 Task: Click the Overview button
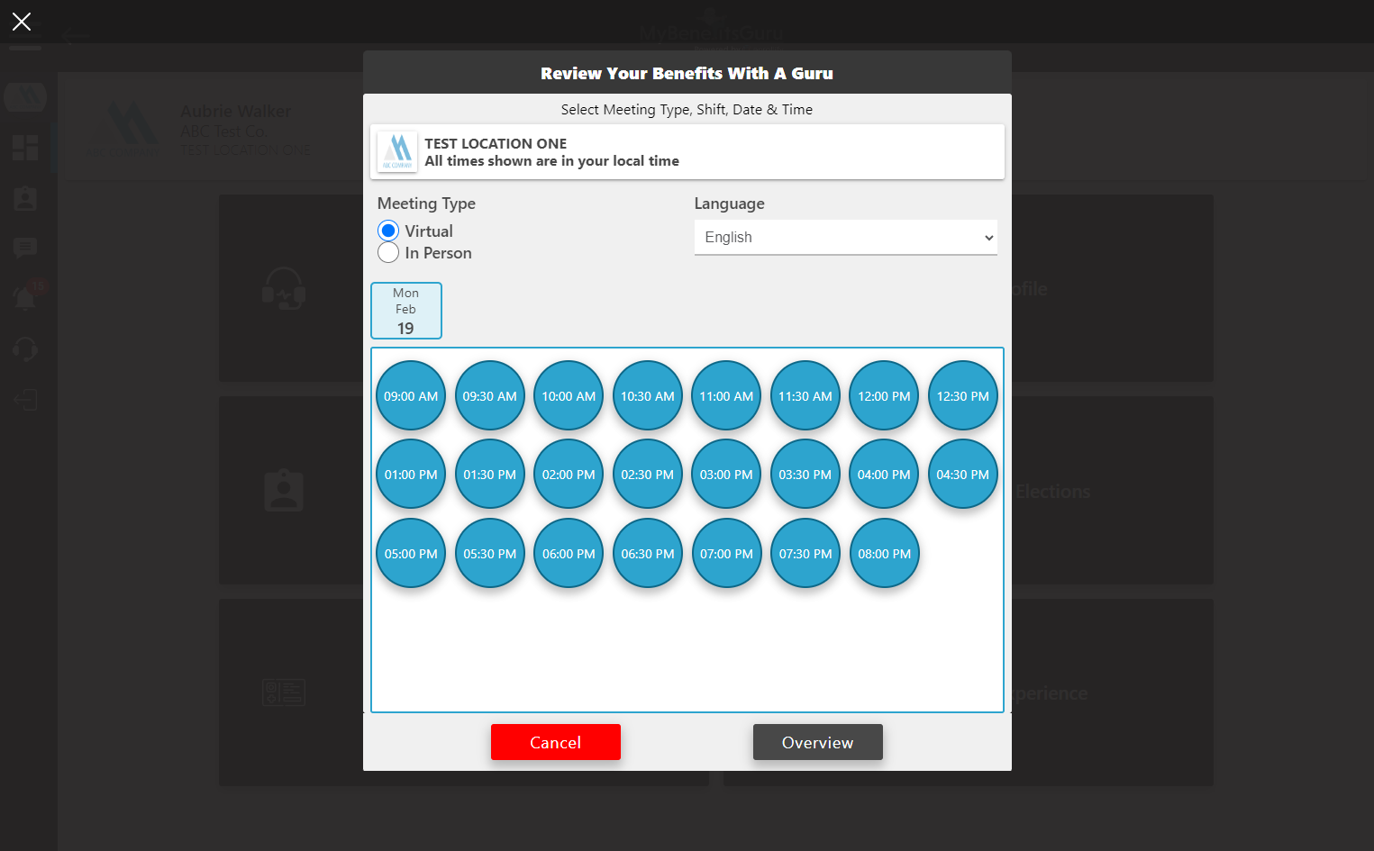click(x=818, y=742)
